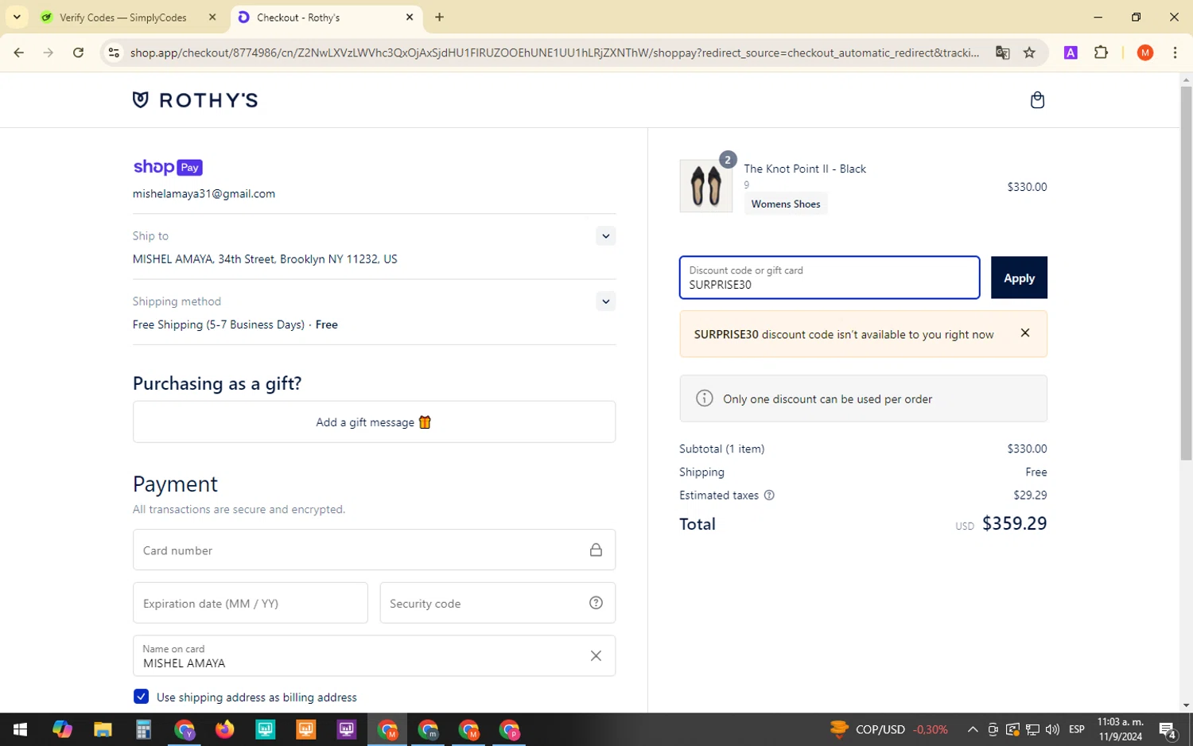Switch to Verify Codes — SimplyCodes tab
This screenshot has height=746, width=1193.
pyautogui.click(x=122, y=17)
